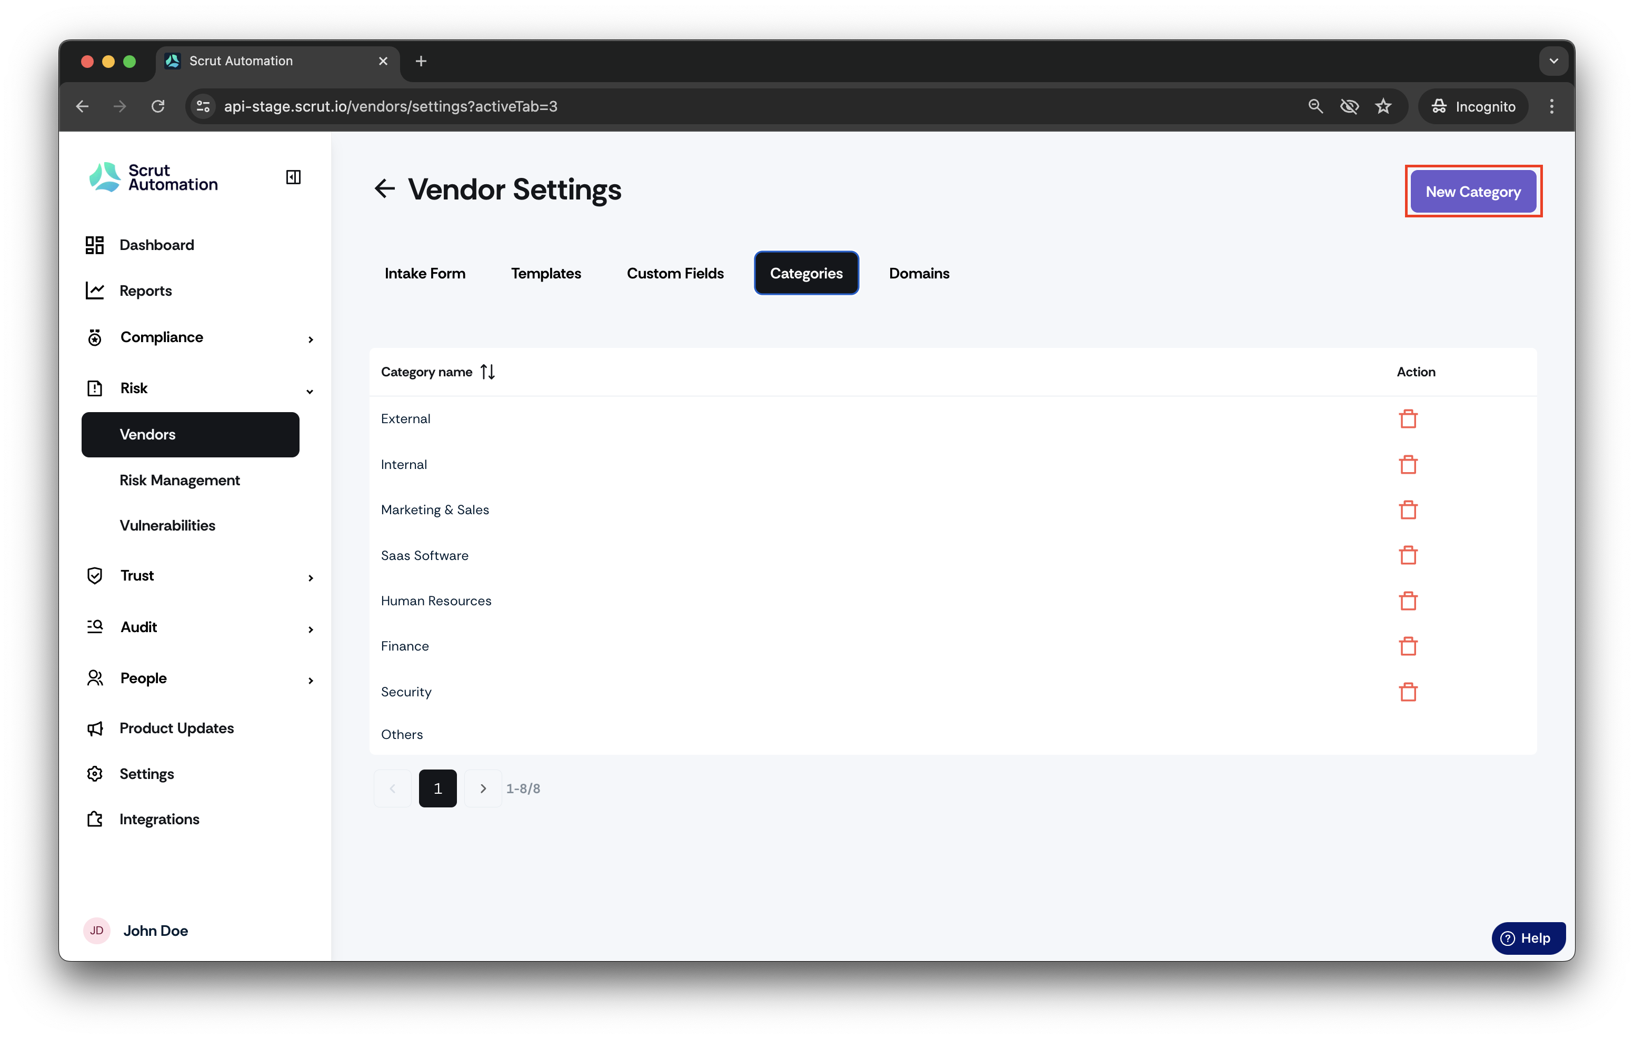
Task: Click the browser address bar URL
Action: (x=391, y=106)
